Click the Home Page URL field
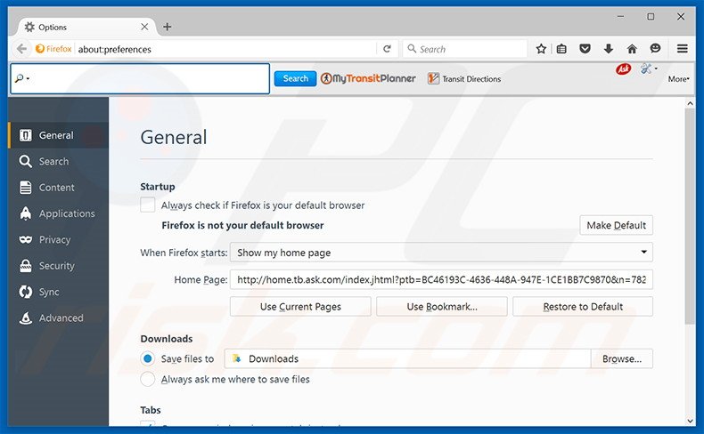Image resolution: width=704 pixels, height=434 pixels. coord(441,279)
